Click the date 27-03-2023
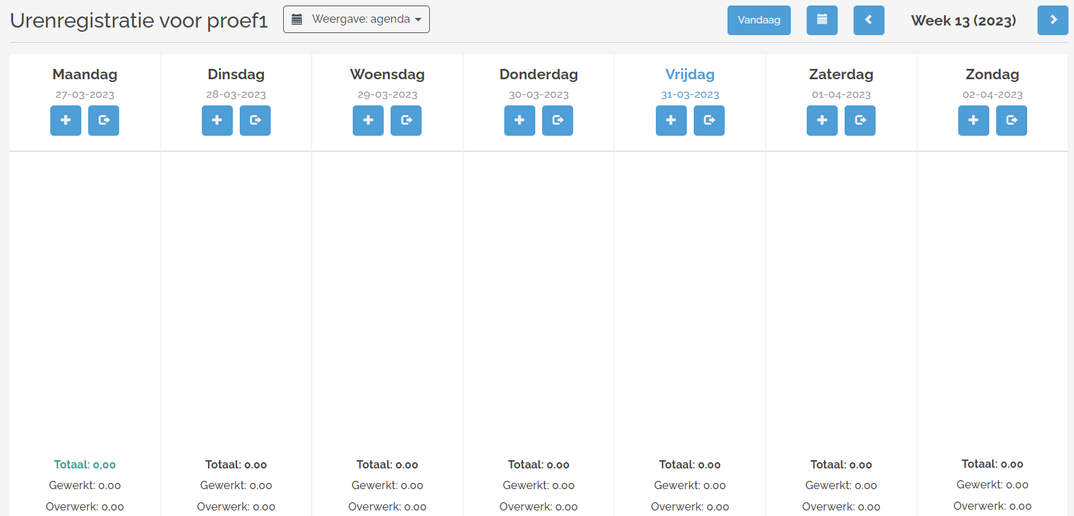This screenshot has width=1074, height=516. coord(85,95)
